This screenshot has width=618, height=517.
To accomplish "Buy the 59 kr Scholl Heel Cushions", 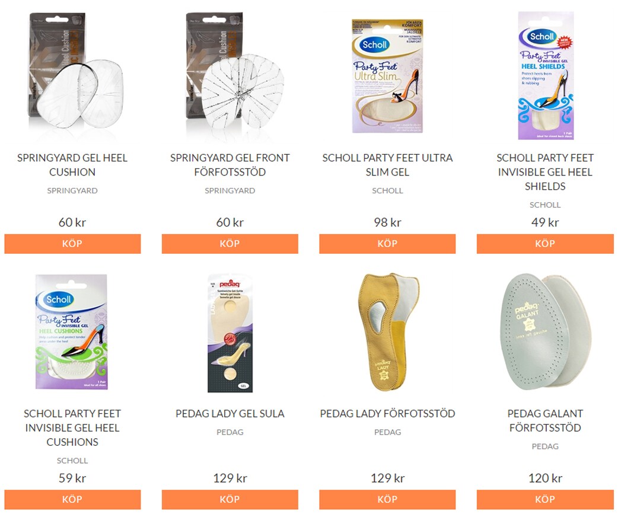I will pos(72,499).
